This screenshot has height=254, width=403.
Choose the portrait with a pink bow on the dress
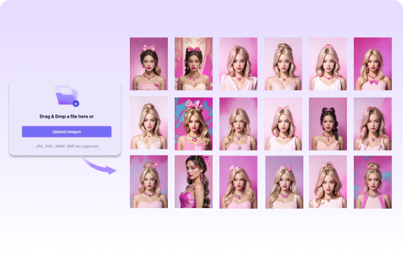click(373, 64)
